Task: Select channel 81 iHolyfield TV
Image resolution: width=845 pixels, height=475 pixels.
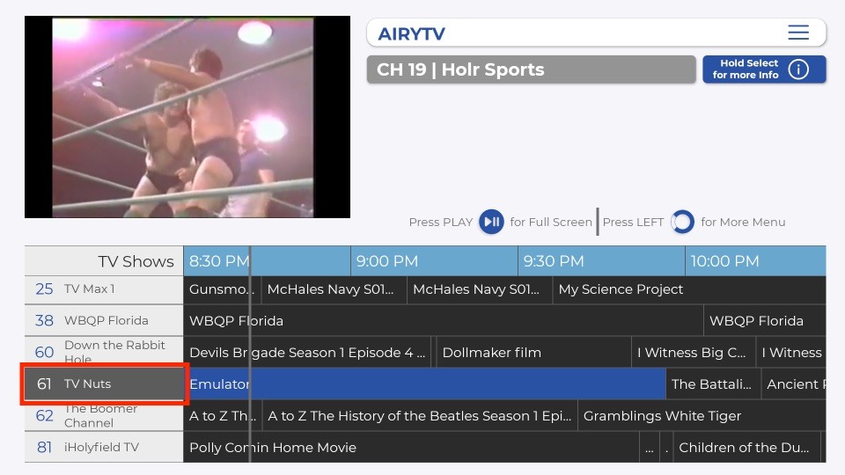Action: (x=104, y=447)
